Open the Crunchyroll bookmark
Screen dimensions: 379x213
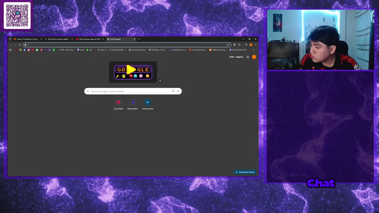(x=197, y=50)
